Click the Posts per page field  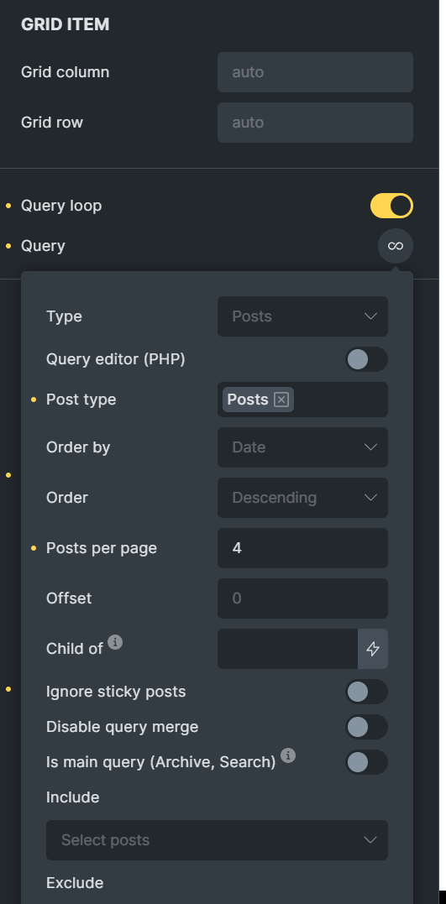tap(302, 548)
